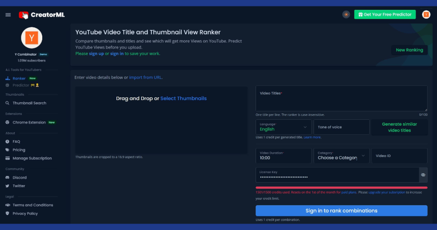This screenshot has height=230, width=437.
Task: Open the Predictor sidebar item
Action: [x=21, y=85]
